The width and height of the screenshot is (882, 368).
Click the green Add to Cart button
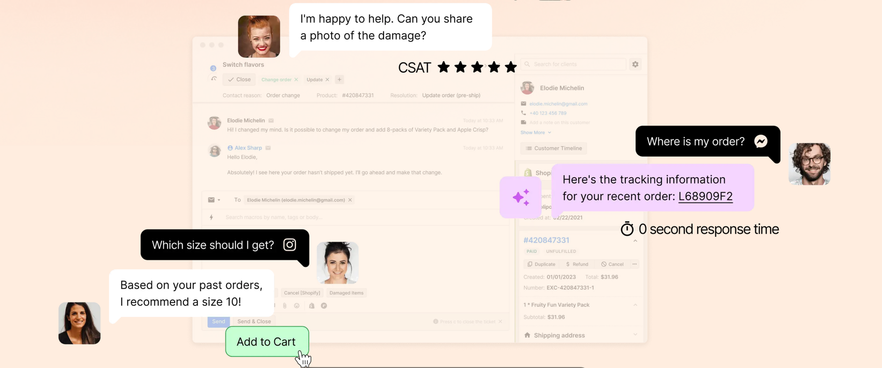(267, 342)
